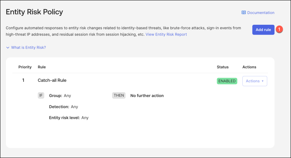Image resolution: width=291 pixels, height=158 pixels.
Task: Open the View Entity Risk Report link
Action: pyautogui.click(x=166, y=34)
